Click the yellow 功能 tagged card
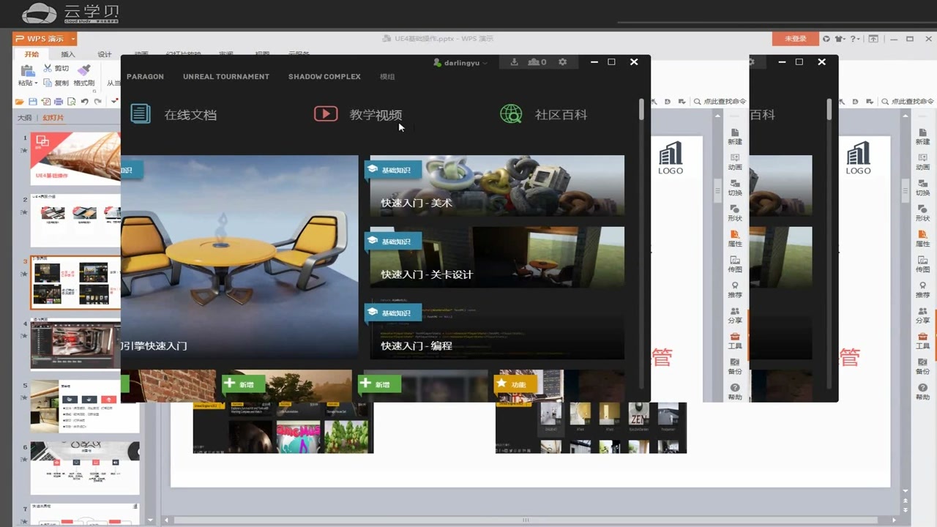937x527 pixels. tap(560, 386)
